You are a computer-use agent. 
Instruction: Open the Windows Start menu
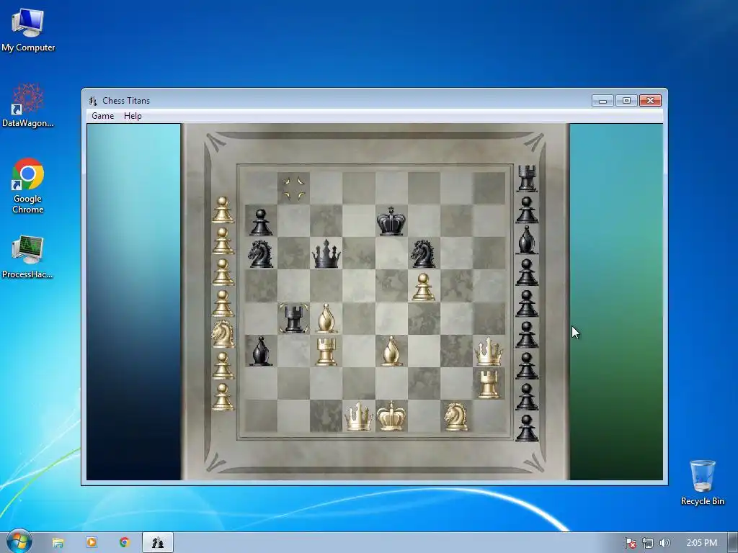coord(19,542)
